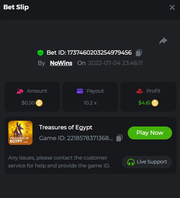Click the purple Payout card icon
The image size is (180, 198).
[80, 91]
